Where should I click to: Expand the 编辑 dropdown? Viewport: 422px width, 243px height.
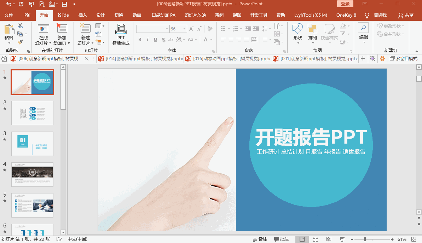(363, 42)
